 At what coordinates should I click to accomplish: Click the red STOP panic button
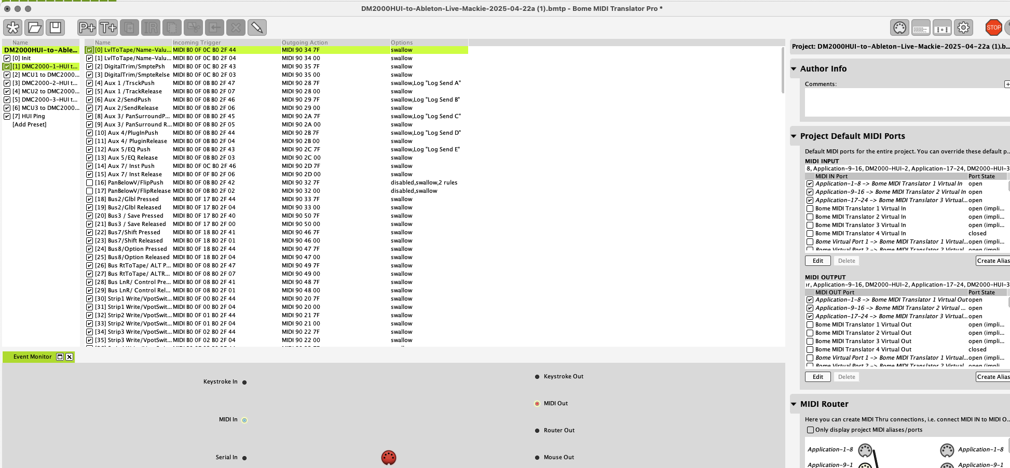pyautogui.click(x=993, y=28)
